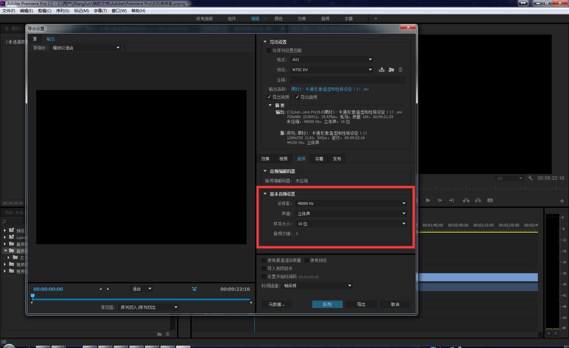Click the set in point triangle icon
Screen dimensions: 569x348
(101, 289)
